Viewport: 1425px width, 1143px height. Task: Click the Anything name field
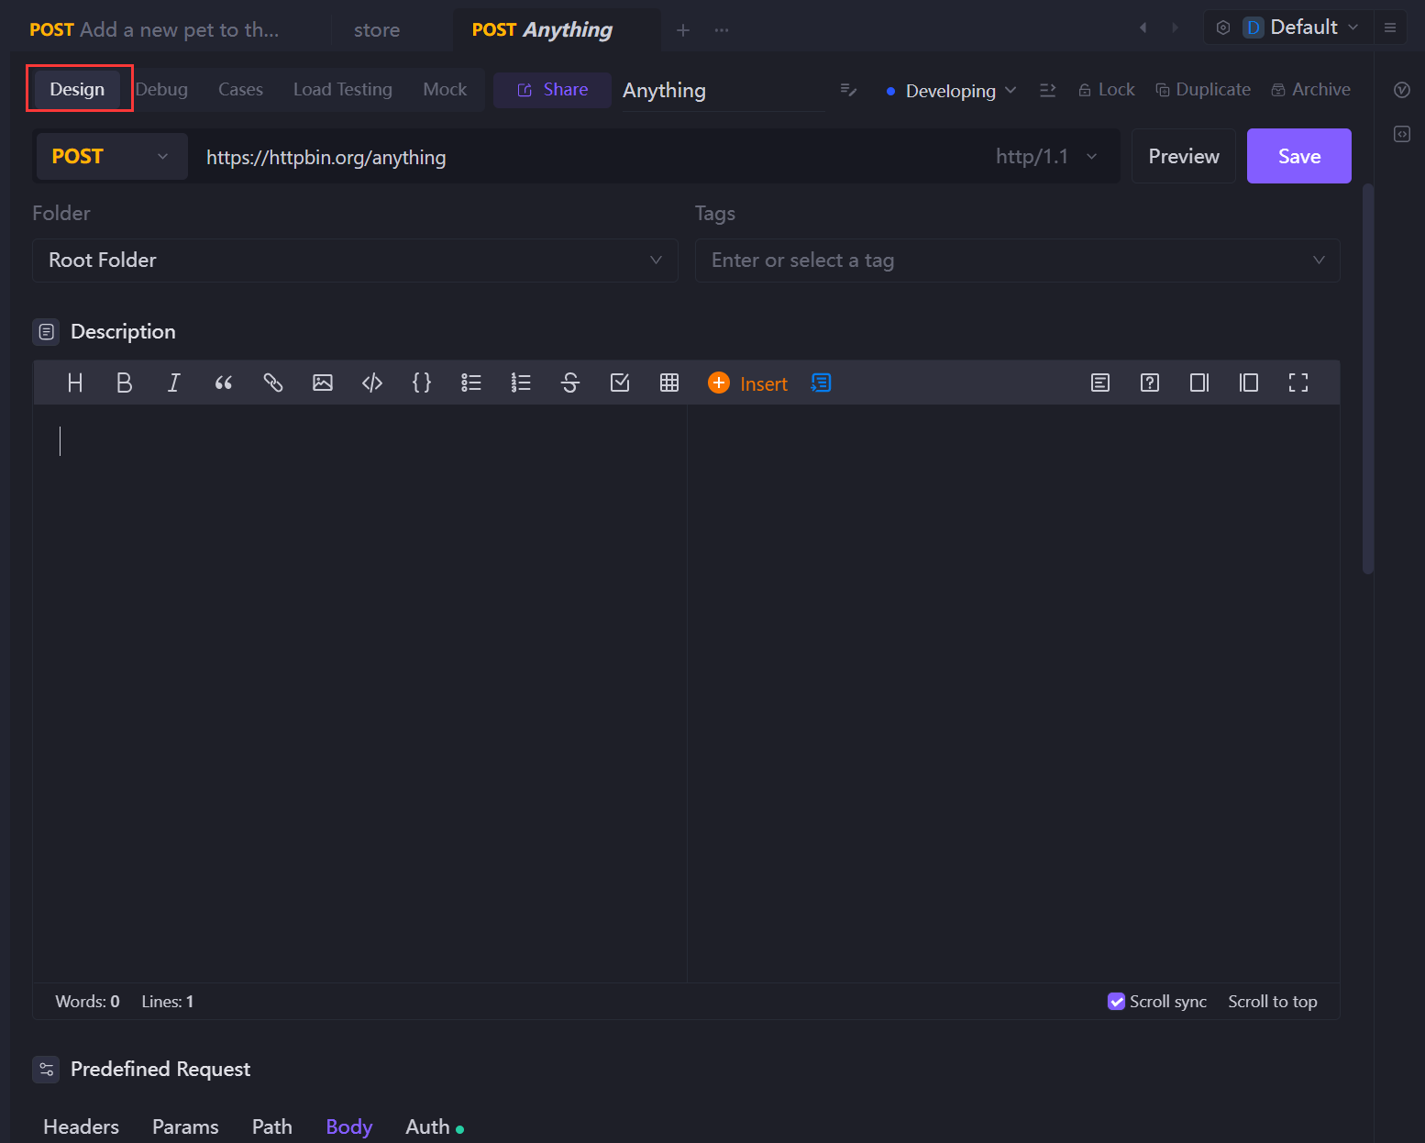(x=724, y=91)
